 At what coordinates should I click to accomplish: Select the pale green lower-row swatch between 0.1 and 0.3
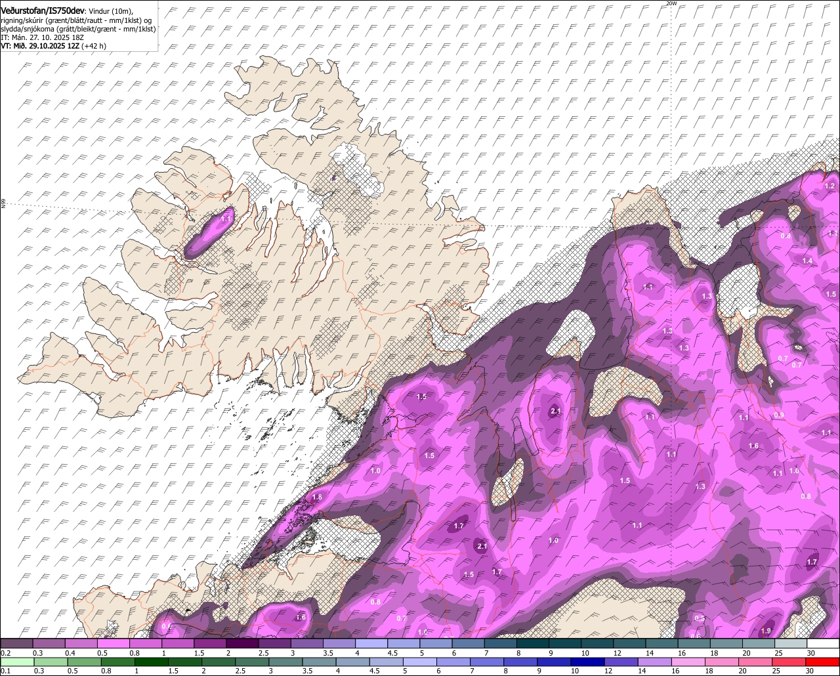point(16,662)
